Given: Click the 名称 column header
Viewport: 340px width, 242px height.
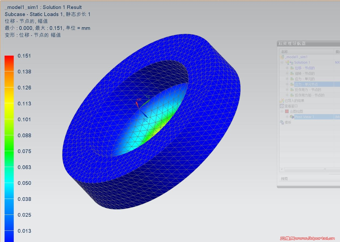Looking at the screenshot, I should (307, 52).
